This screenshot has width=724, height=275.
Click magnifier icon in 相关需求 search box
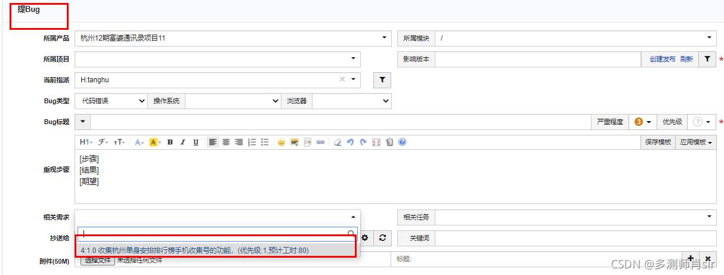pos(351,234)
